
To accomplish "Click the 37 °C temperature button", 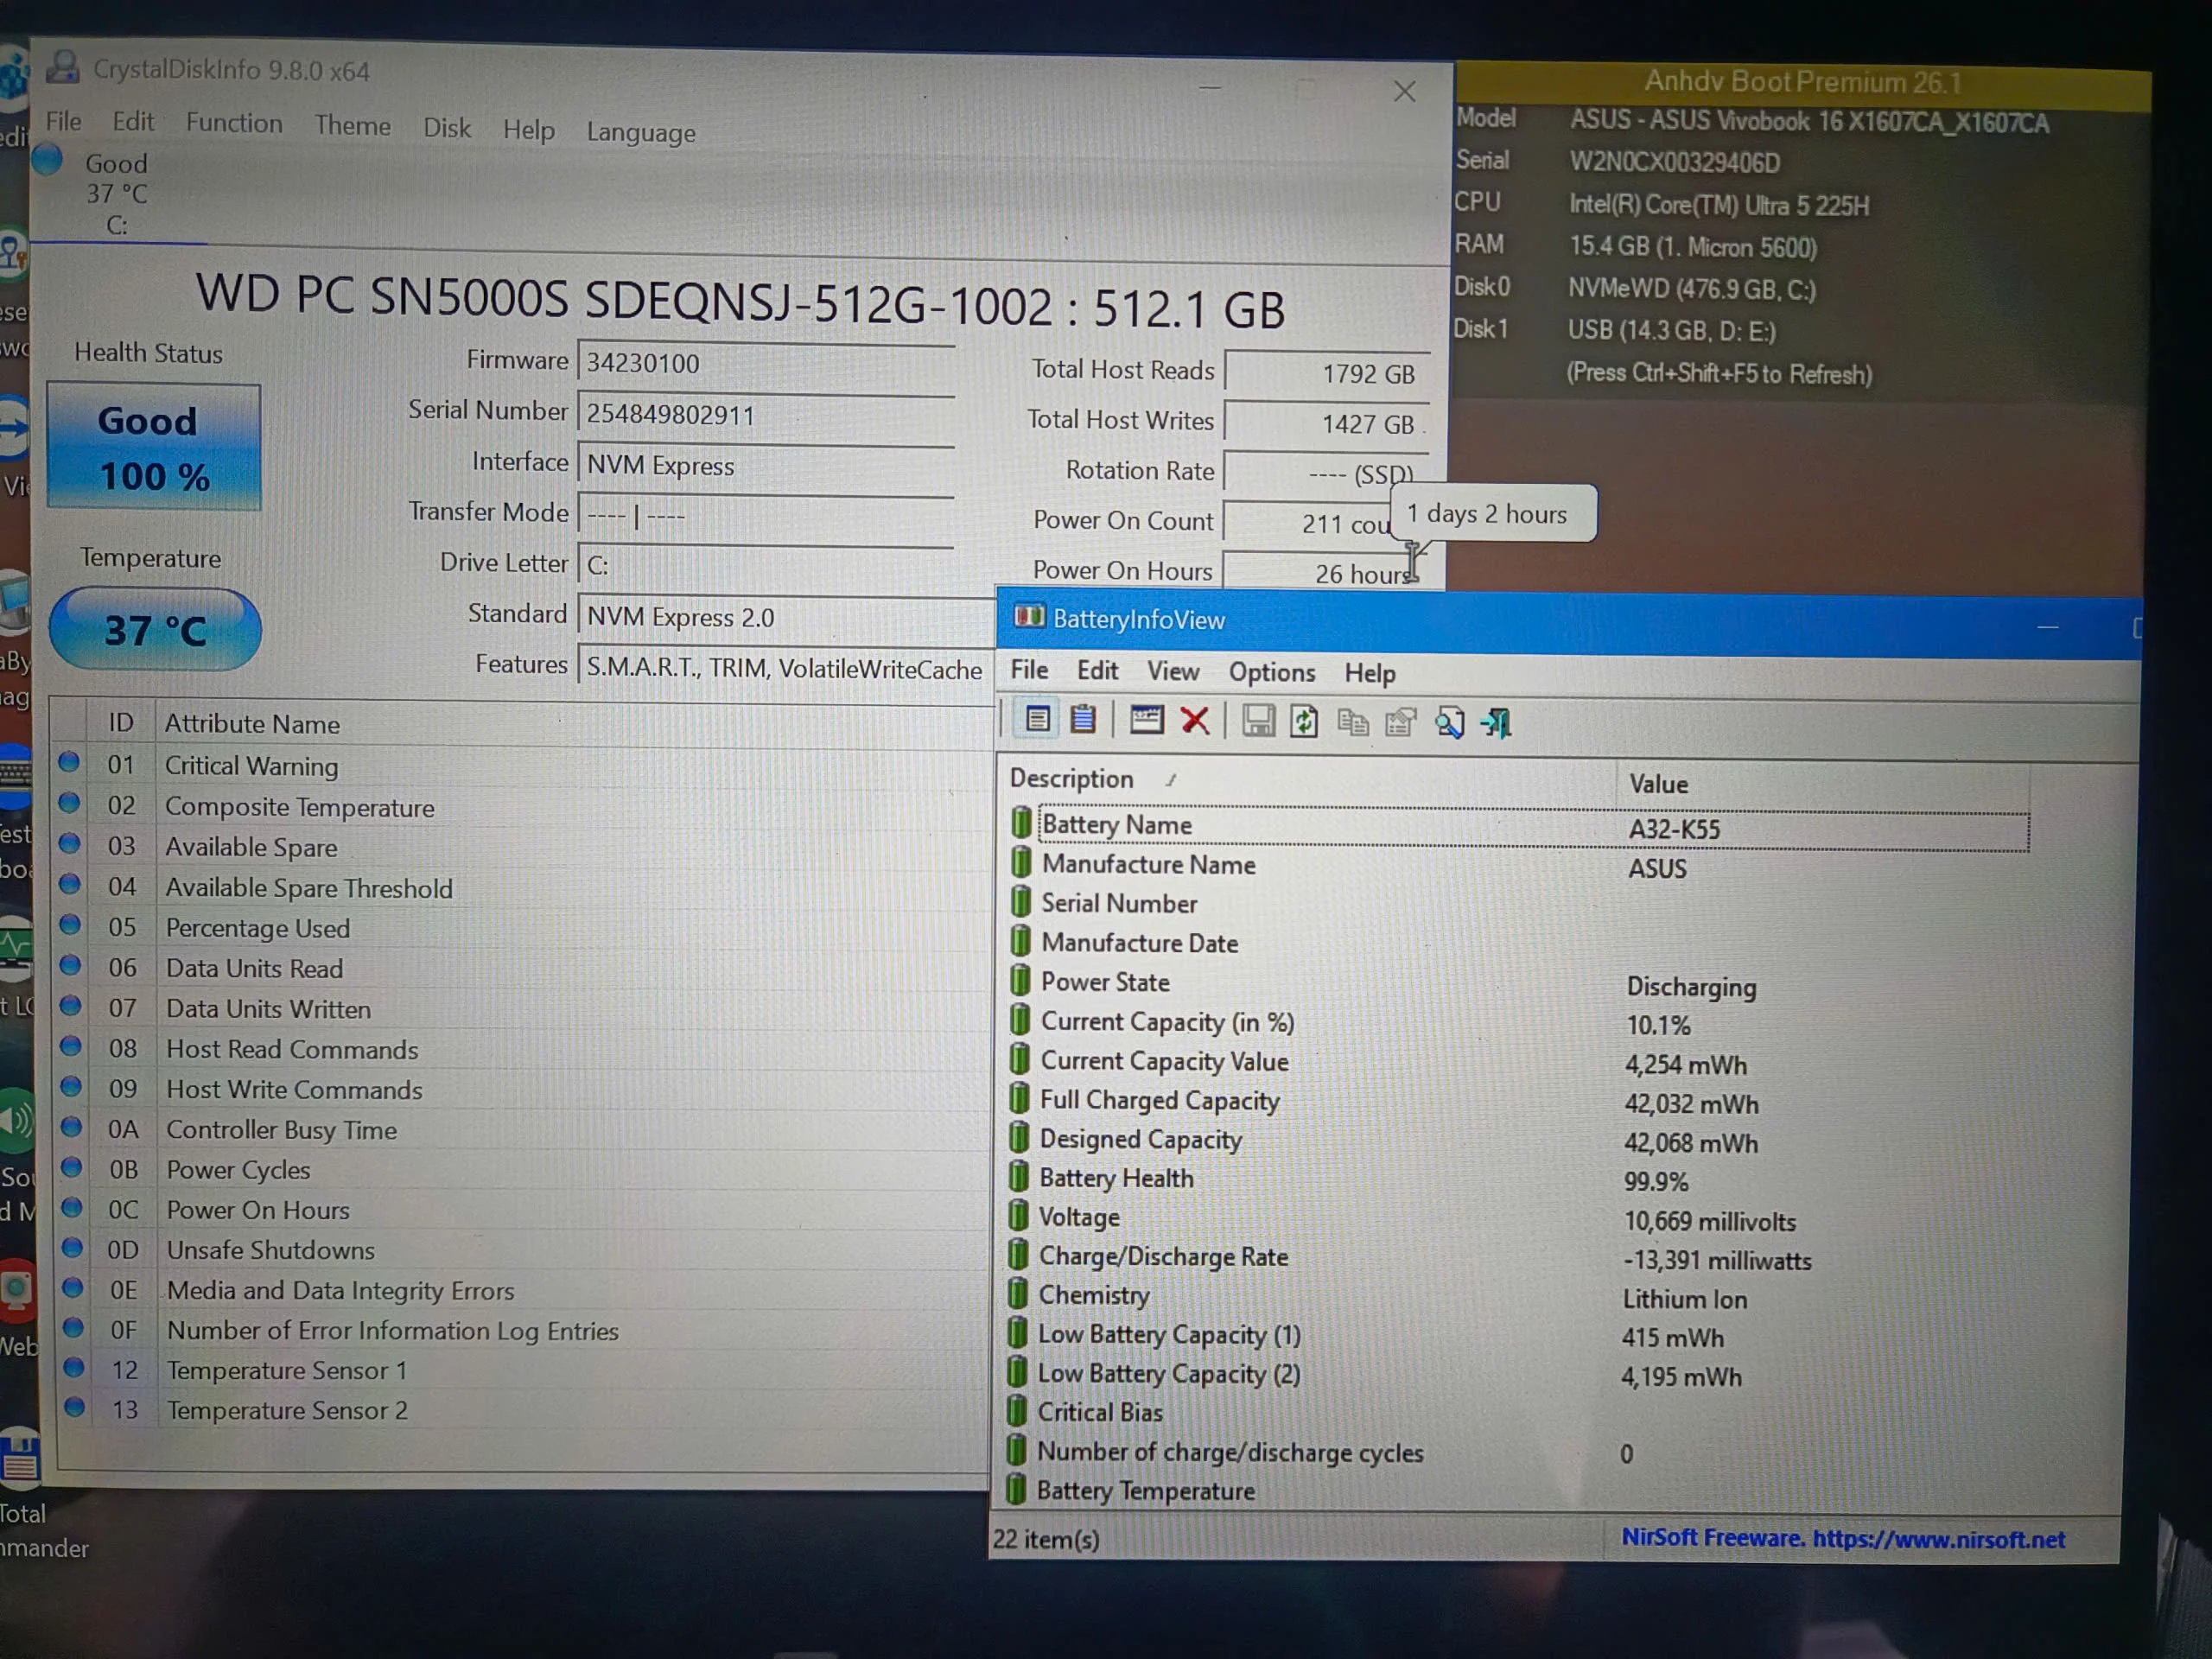I will pos(155,629).
